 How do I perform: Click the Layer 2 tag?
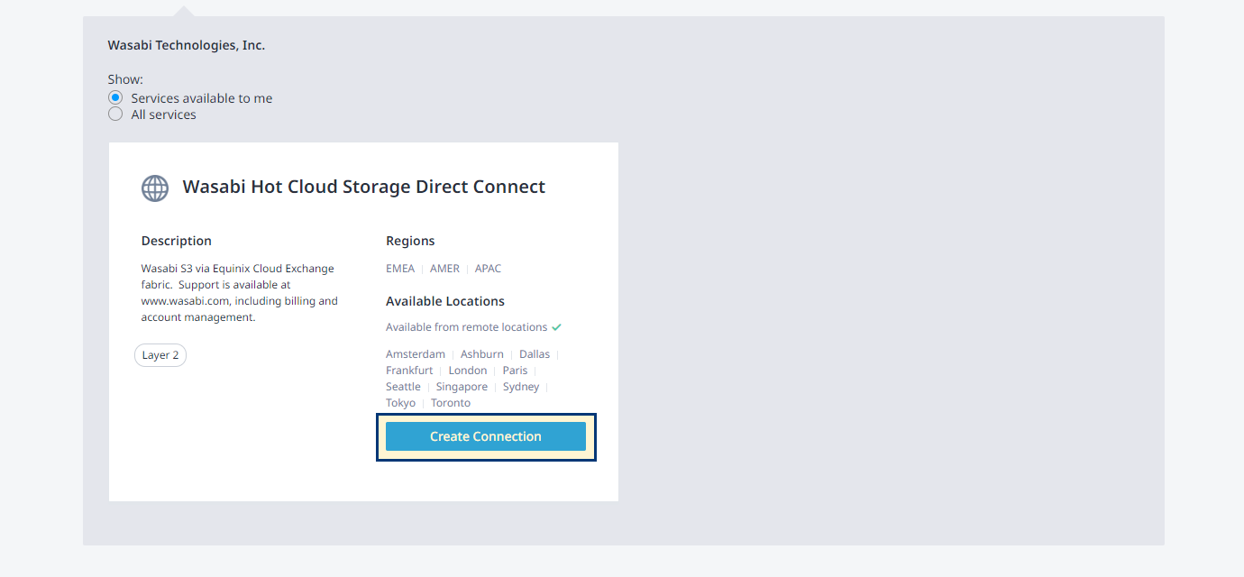160,355
